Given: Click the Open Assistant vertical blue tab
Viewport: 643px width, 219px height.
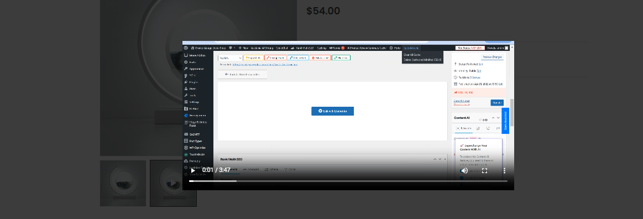Looking at the screenshot, I should 506,121.
